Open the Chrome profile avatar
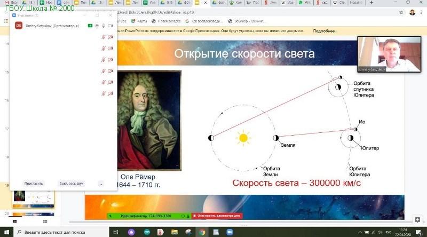Viewport: 427px width, 237px height. click(412, 12)
